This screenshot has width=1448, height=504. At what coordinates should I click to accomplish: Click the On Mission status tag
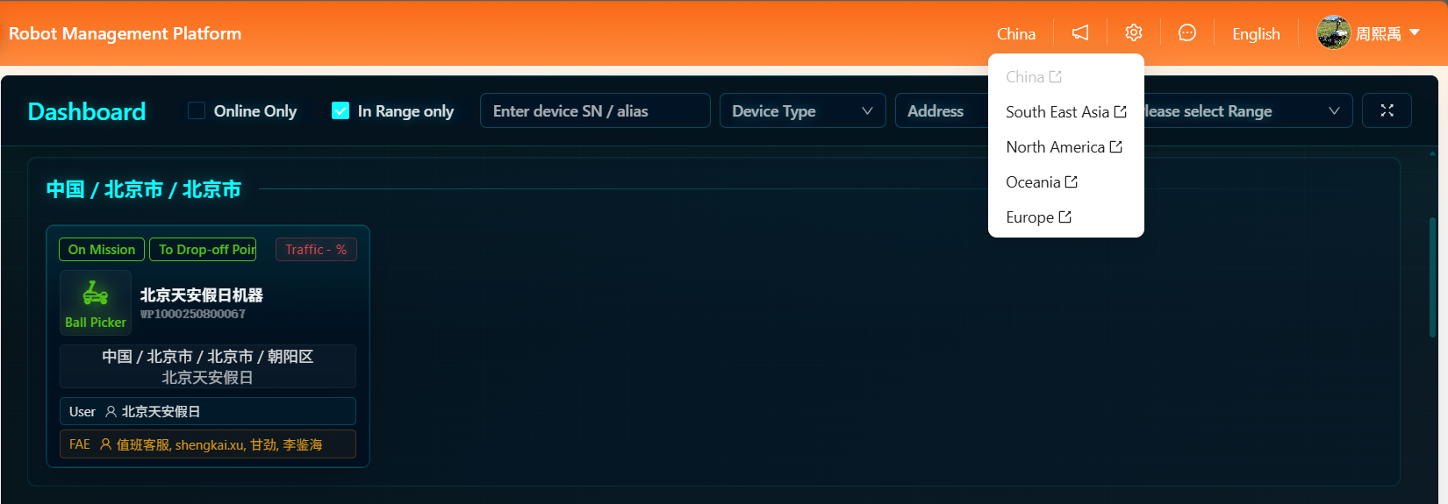(102, 249)
